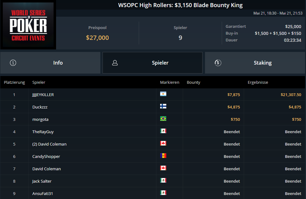Open the Info tab
Image resolution: width=306 pixels, height=199 pixels.
pyautogui.click(x=50, y=63)
